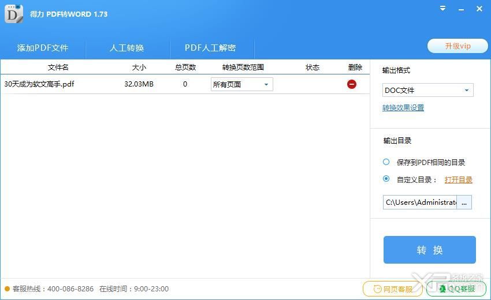This screenshot has width=491, height=300.
Task: Expand the 所有页面 page range dropdown
Action: tap(241, 84)
